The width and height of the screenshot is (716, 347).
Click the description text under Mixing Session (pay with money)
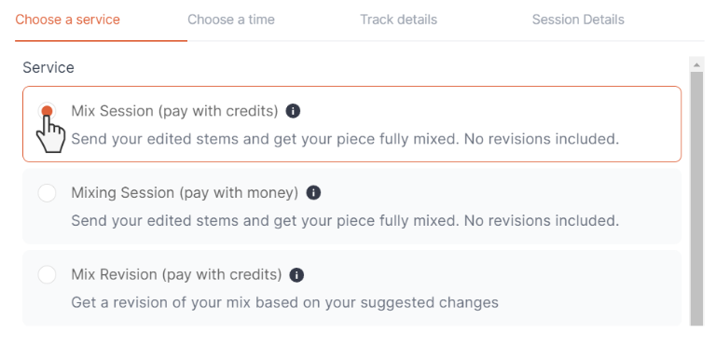[x=345, y=221]
